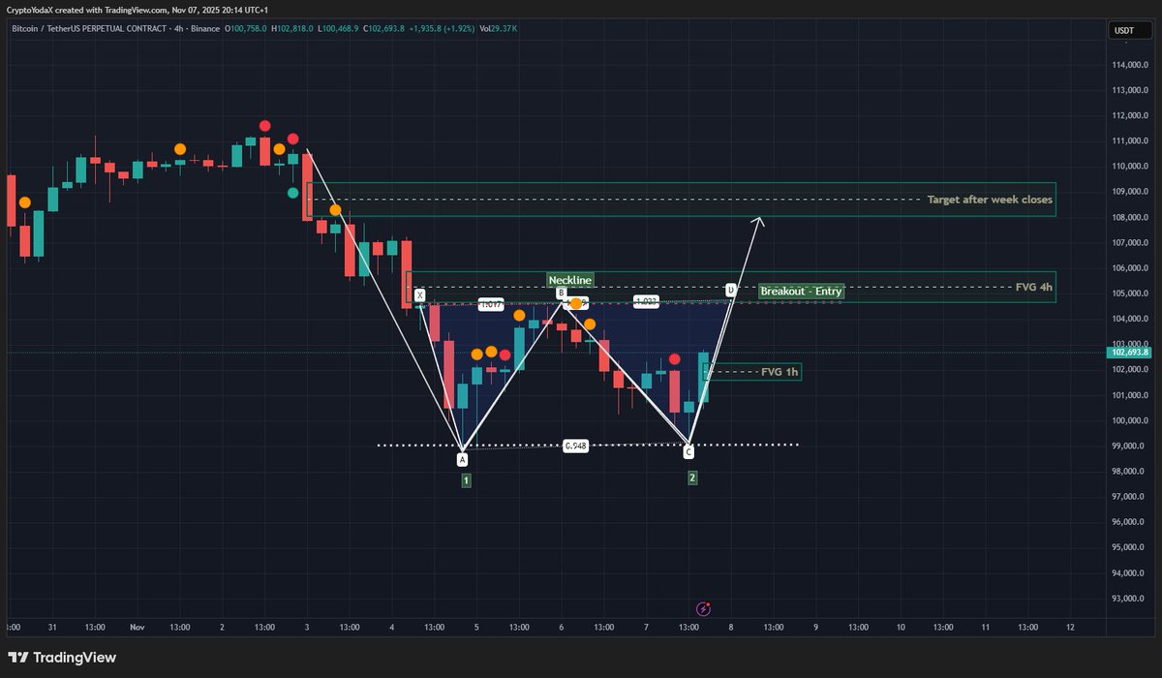Click the 114,000.0 price axis label
Screen dimensions: 1162x678
(x=1130, y=65)
